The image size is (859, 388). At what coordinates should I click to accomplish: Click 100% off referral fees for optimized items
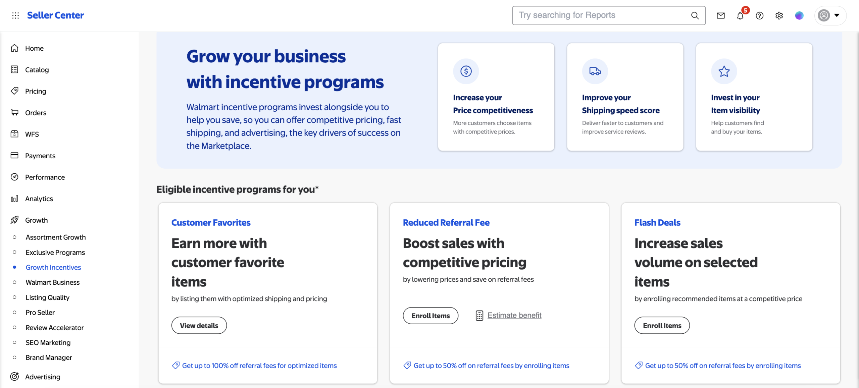point(259,366)
